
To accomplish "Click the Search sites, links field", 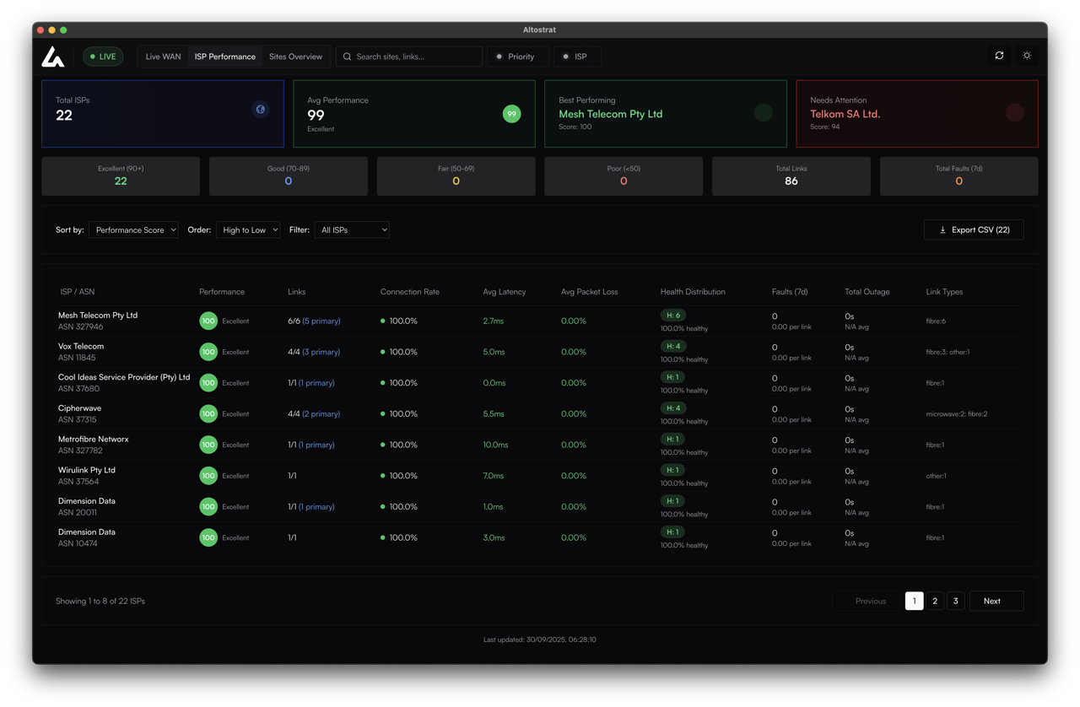I will click(409, 57).
